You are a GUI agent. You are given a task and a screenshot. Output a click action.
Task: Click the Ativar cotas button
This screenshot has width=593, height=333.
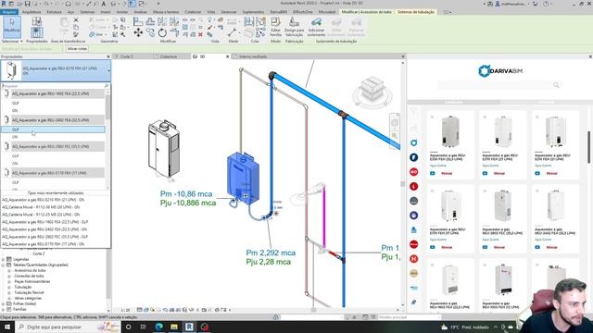click(77, 49)
